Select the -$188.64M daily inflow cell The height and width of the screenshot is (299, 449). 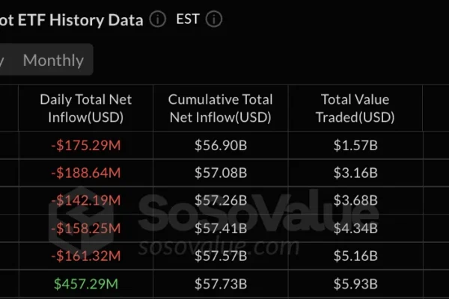(x=85, y=173)
